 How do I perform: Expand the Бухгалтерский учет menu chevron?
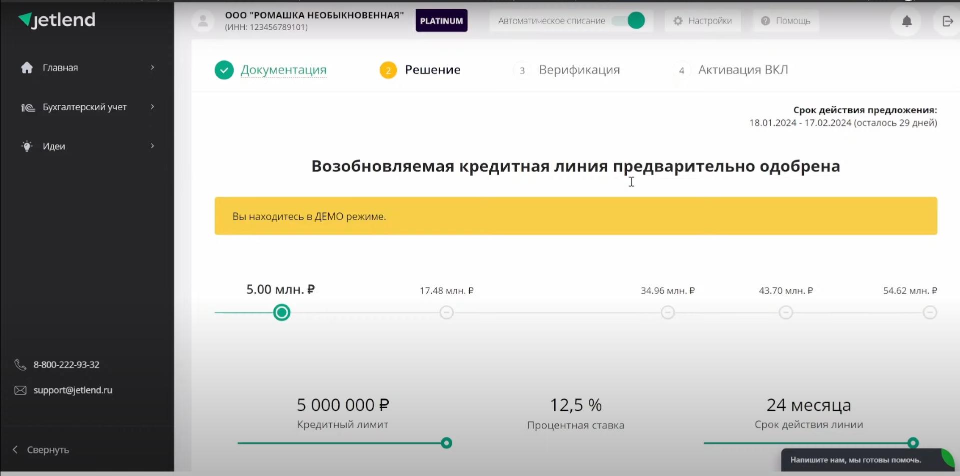[x=153, y=106]
